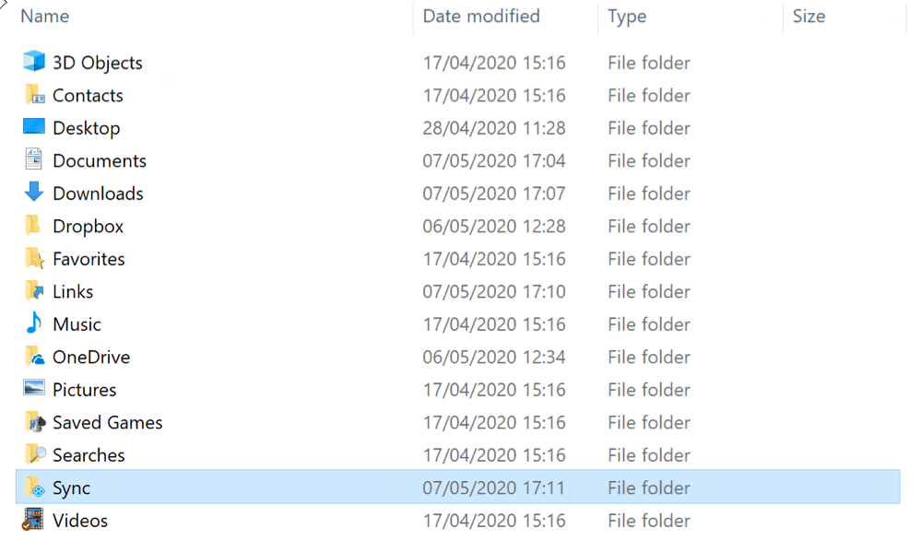Click the Saved Games folder icon
Image resolution: width=921 pixels, height=552 pixels.
click(x=34, y=422)
